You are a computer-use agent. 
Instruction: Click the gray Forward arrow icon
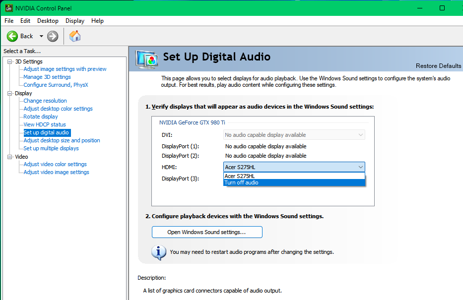53,36
